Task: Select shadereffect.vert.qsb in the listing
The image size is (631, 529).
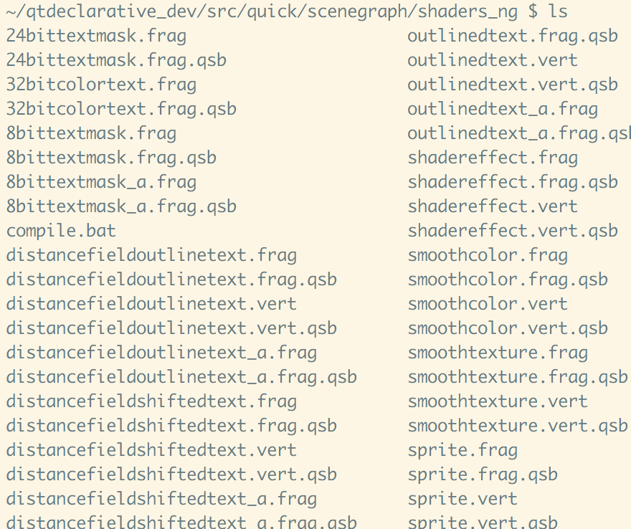Action: tap(513, 231)
